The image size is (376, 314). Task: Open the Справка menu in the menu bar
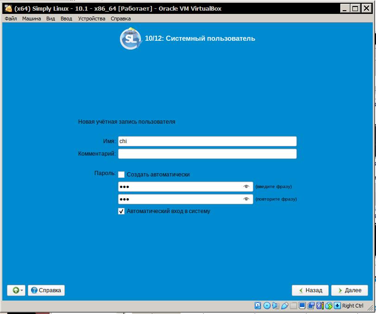[x=120, y=19]
